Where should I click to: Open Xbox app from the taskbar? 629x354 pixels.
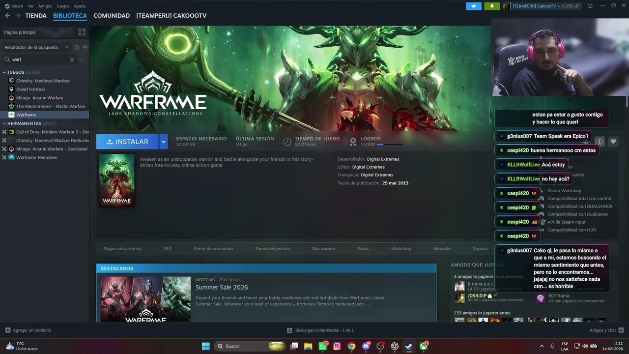click(424, 346)
